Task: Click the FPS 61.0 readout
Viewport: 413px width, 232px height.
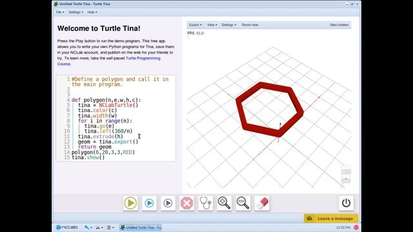Action: (196, 33)
